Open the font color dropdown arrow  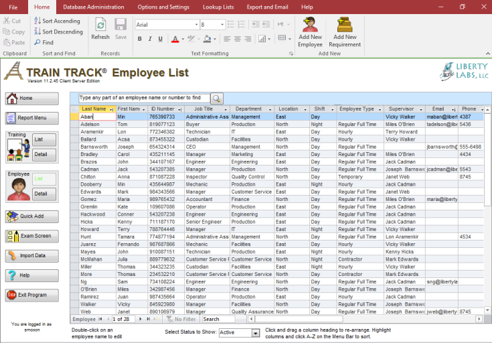(183, 40)
